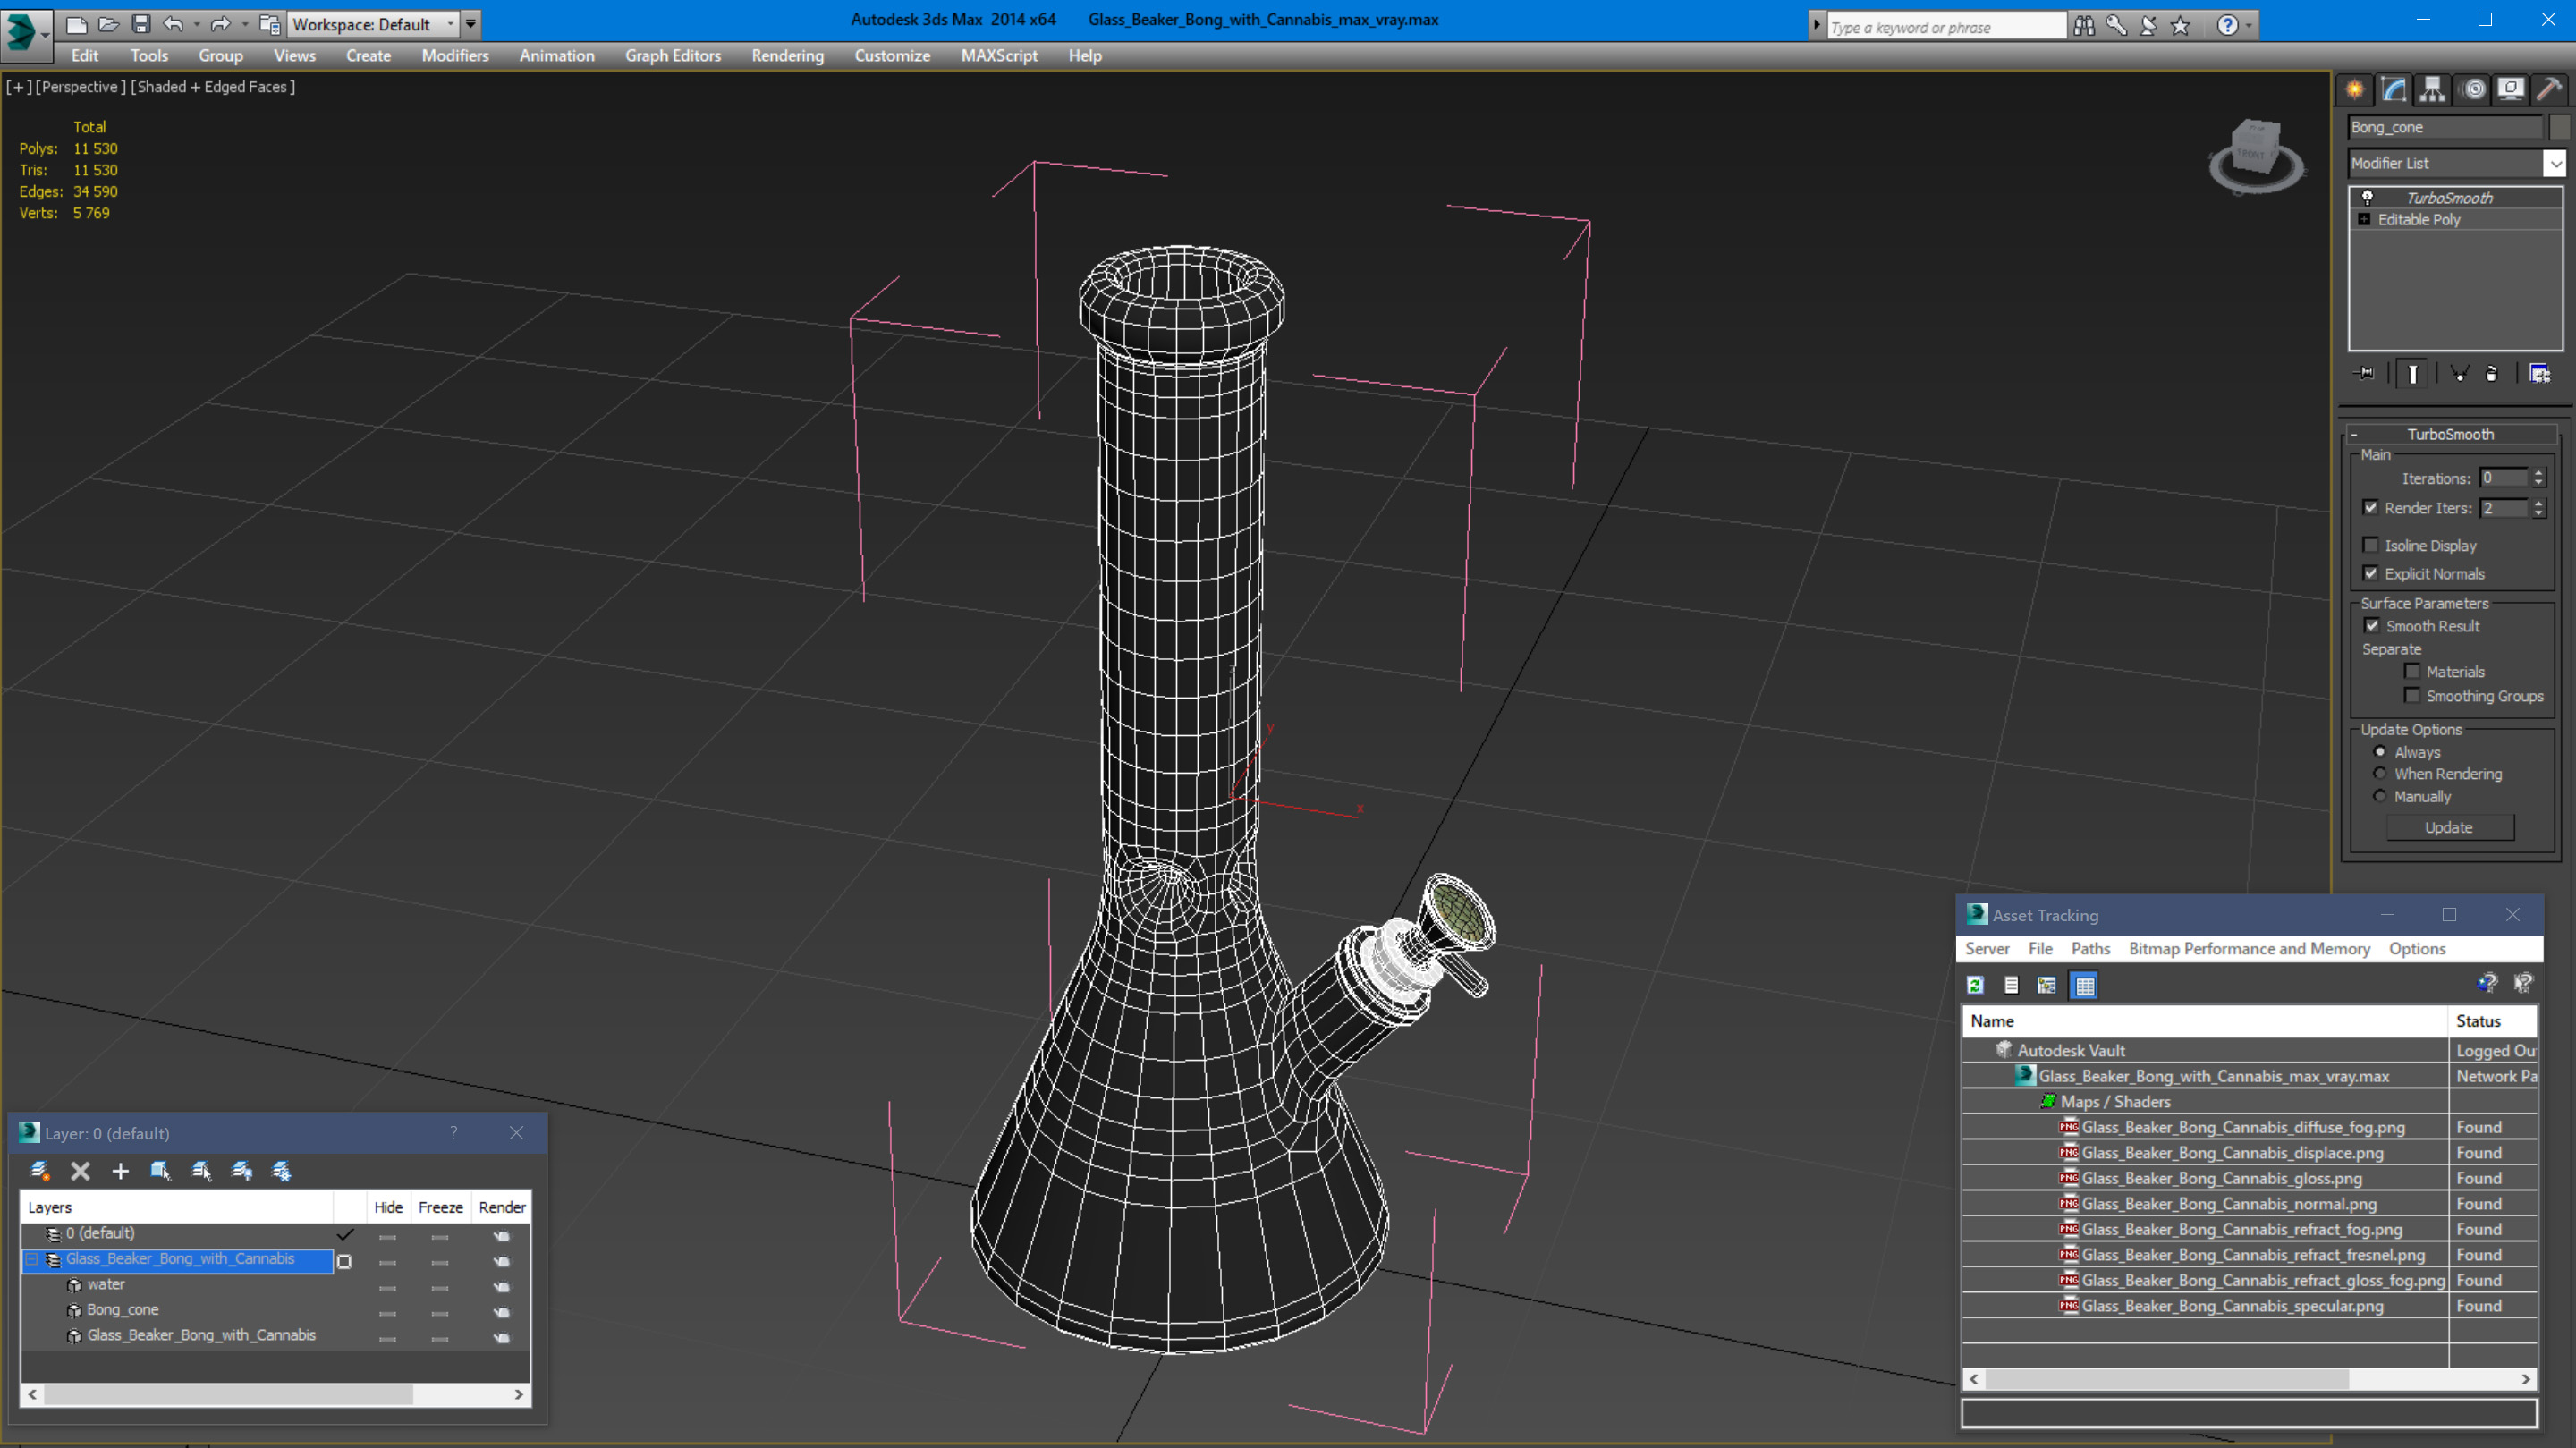Enable Separate by Materials checkbox
The image size is (2576, 1448).
click(2413, 672)
